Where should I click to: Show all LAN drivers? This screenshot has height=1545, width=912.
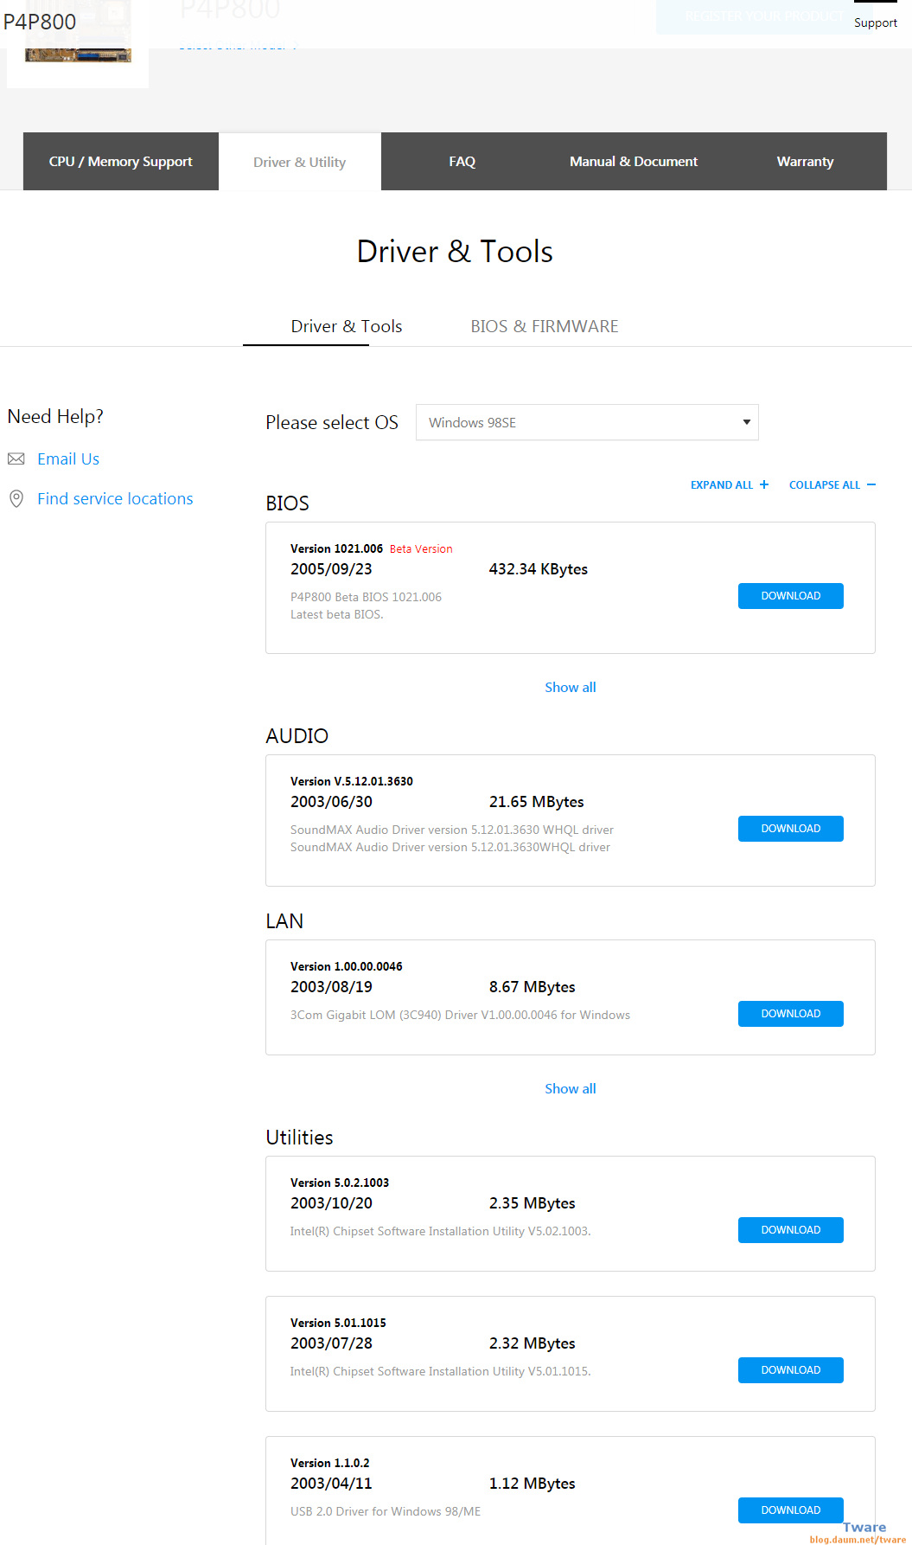[571, 1089]
